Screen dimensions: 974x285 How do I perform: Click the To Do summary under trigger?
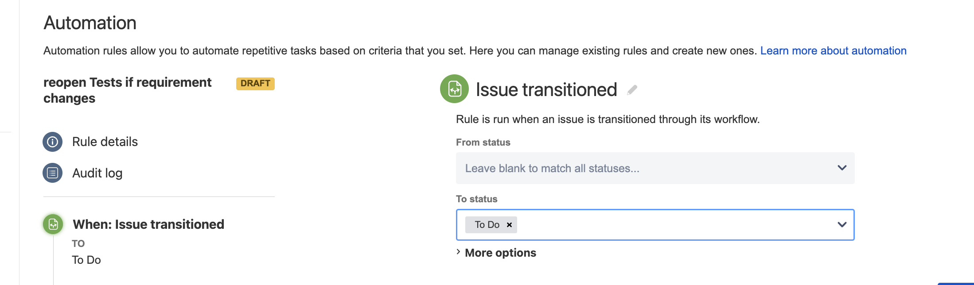tap(86, 260)
